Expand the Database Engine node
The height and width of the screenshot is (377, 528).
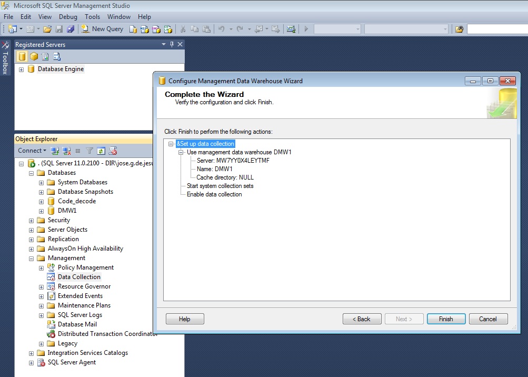21,70
